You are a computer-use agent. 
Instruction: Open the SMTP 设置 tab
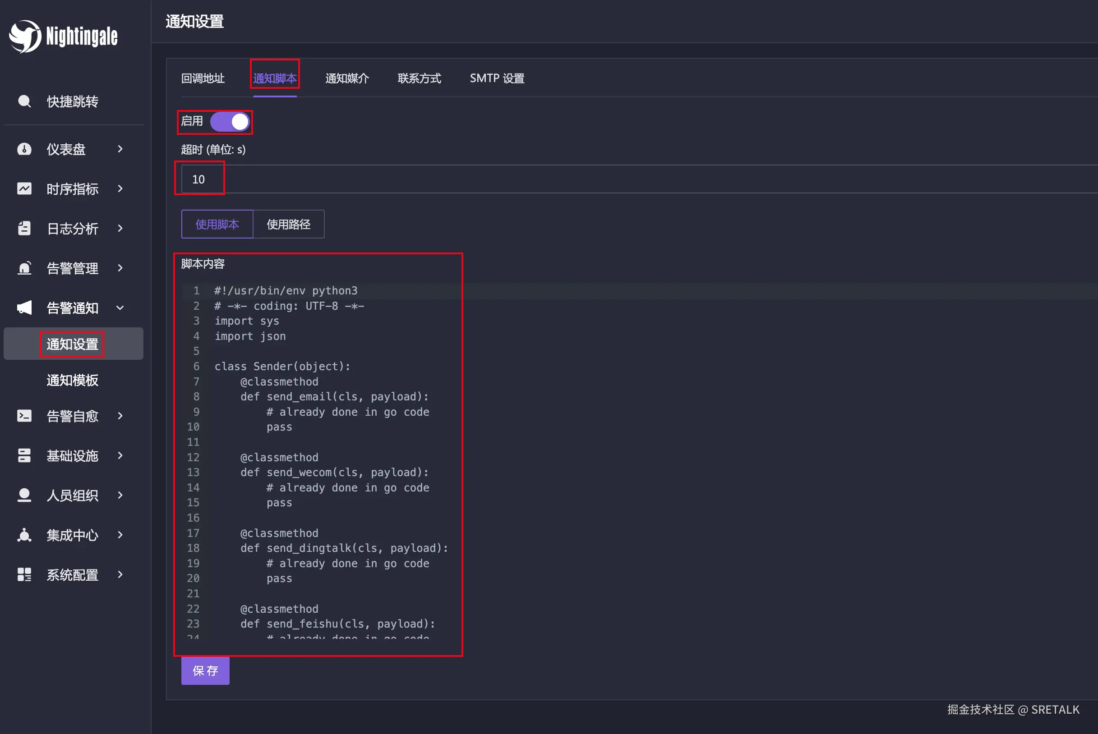[x=497, y=78]
